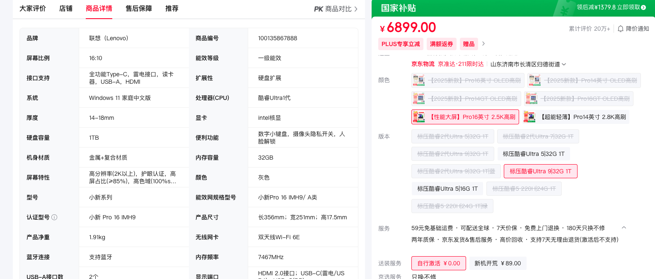The image size is (655, 279).
Task: Click the 1TB disk capacity value
Action: click(x=94, y=138)
